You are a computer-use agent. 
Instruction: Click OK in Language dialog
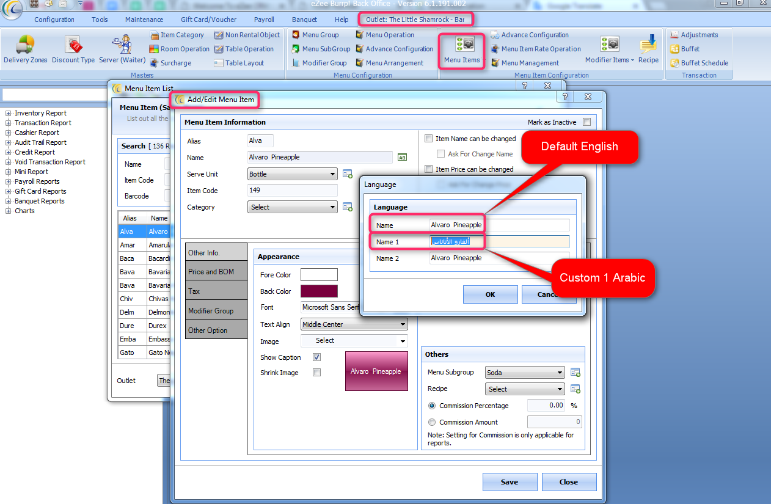(x=490, y=294)
